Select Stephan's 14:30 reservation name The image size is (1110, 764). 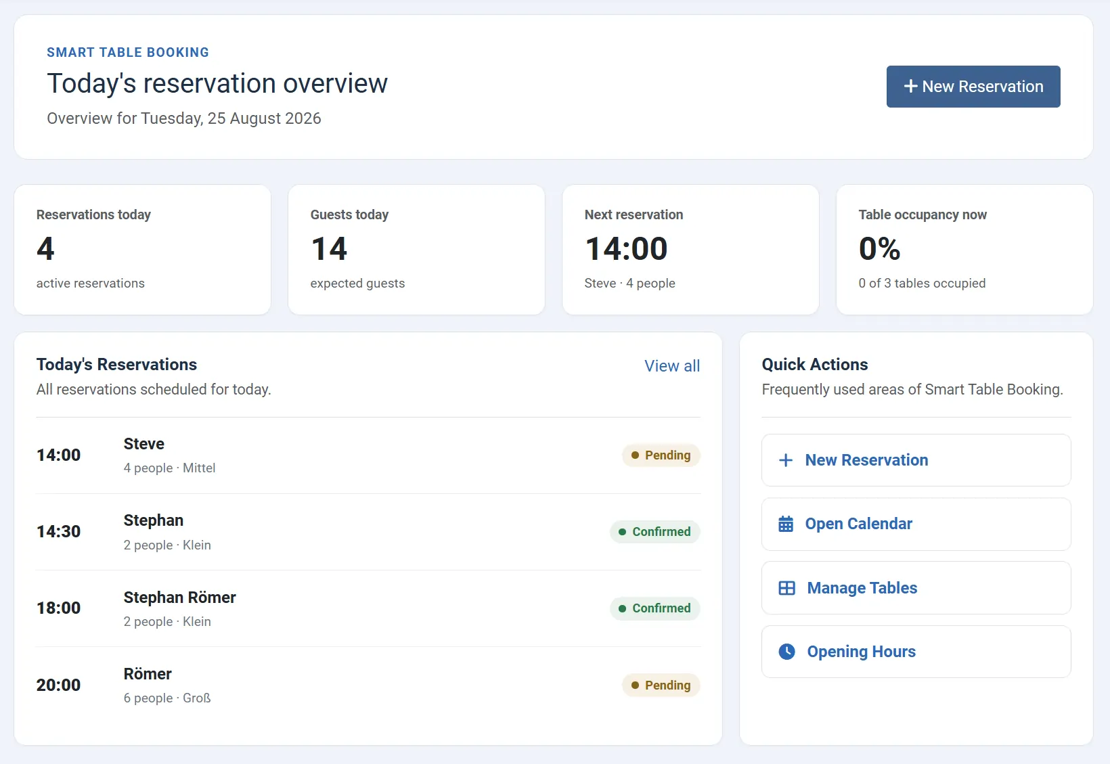[154, 520]
